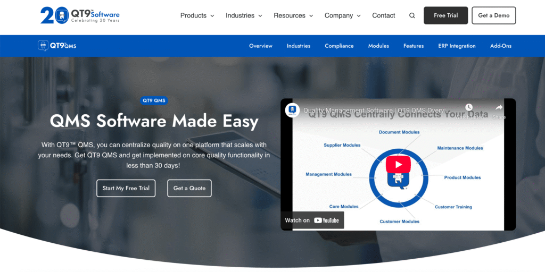
Task: Click Management Modules label in video
Action: point(328,174)
